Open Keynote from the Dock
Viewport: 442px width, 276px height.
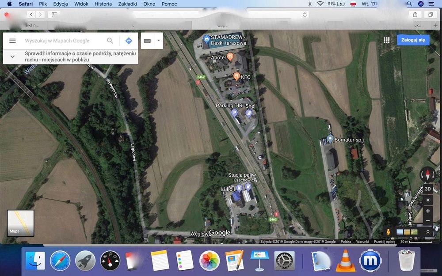(259, 261)
